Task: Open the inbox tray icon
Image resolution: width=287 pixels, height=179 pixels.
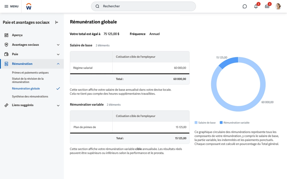Action: click(x=267, y=6)
